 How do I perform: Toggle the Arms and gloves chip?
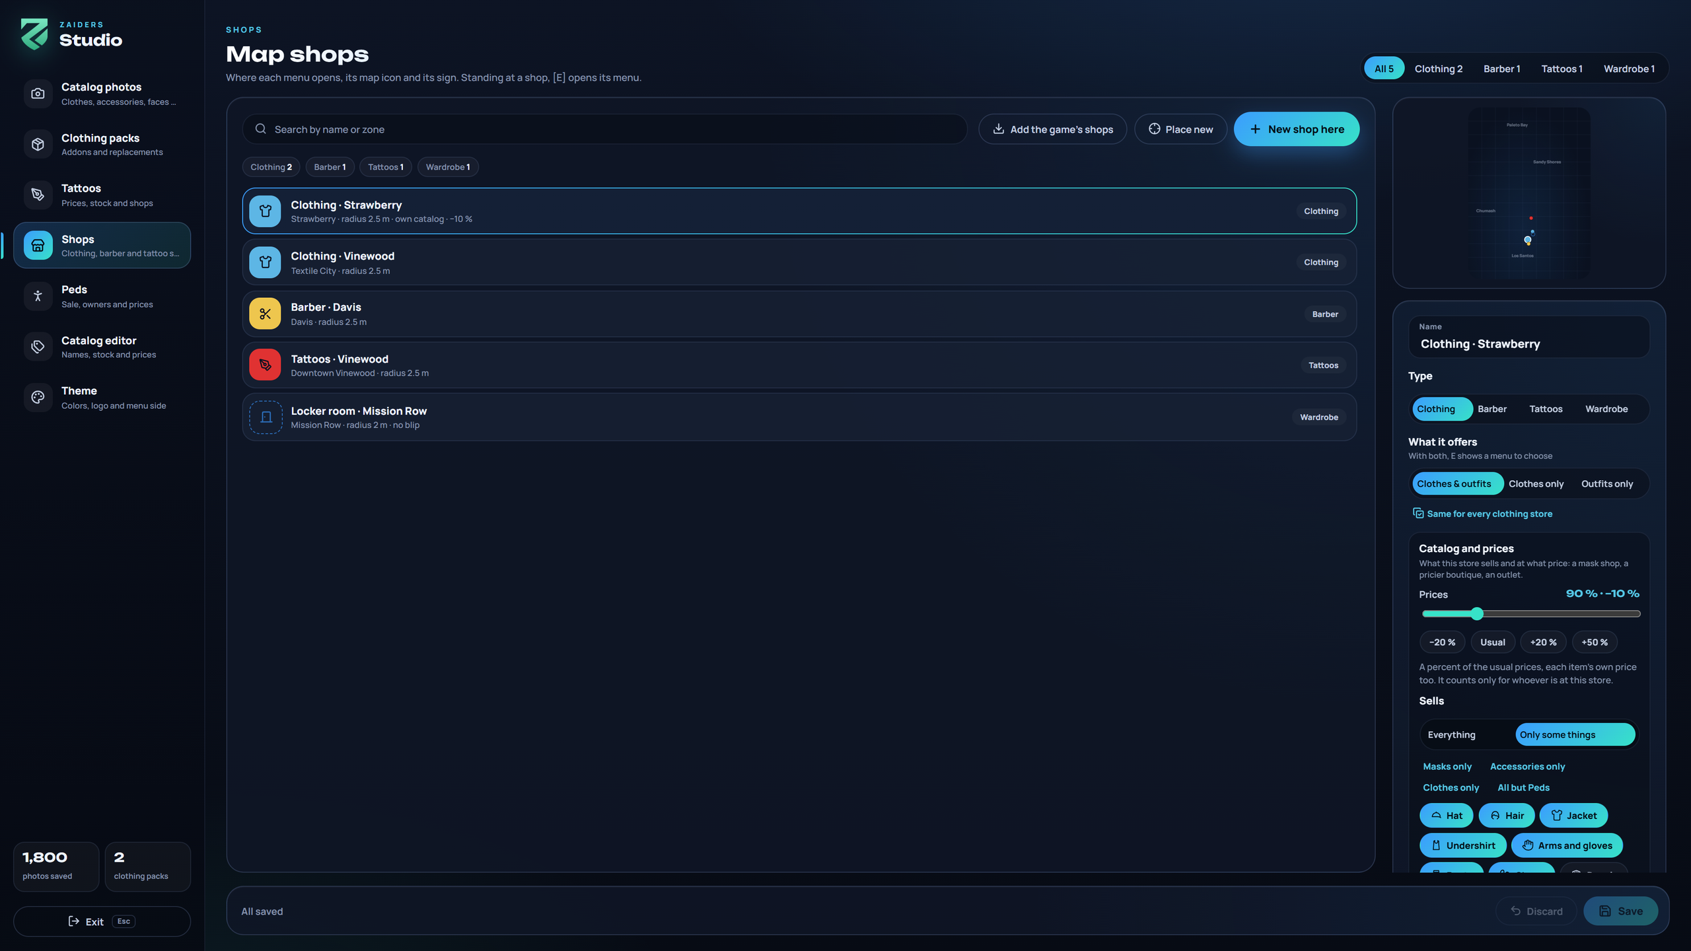[x=1567, y=845]
